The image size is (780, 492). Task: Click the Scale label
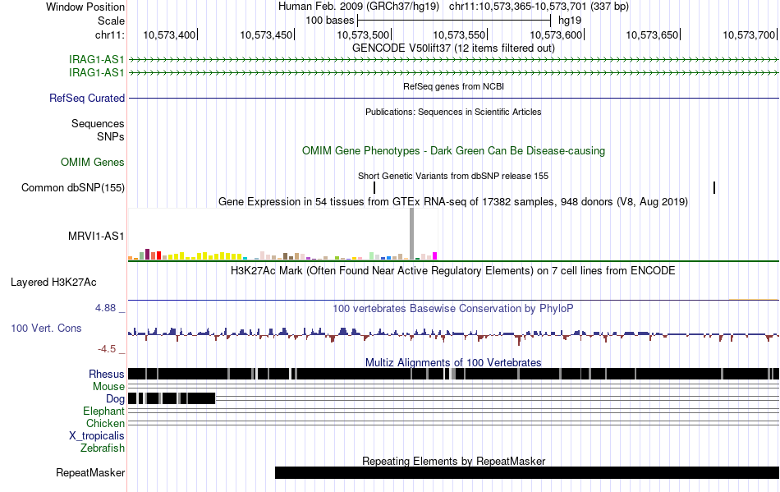(111, 21)
